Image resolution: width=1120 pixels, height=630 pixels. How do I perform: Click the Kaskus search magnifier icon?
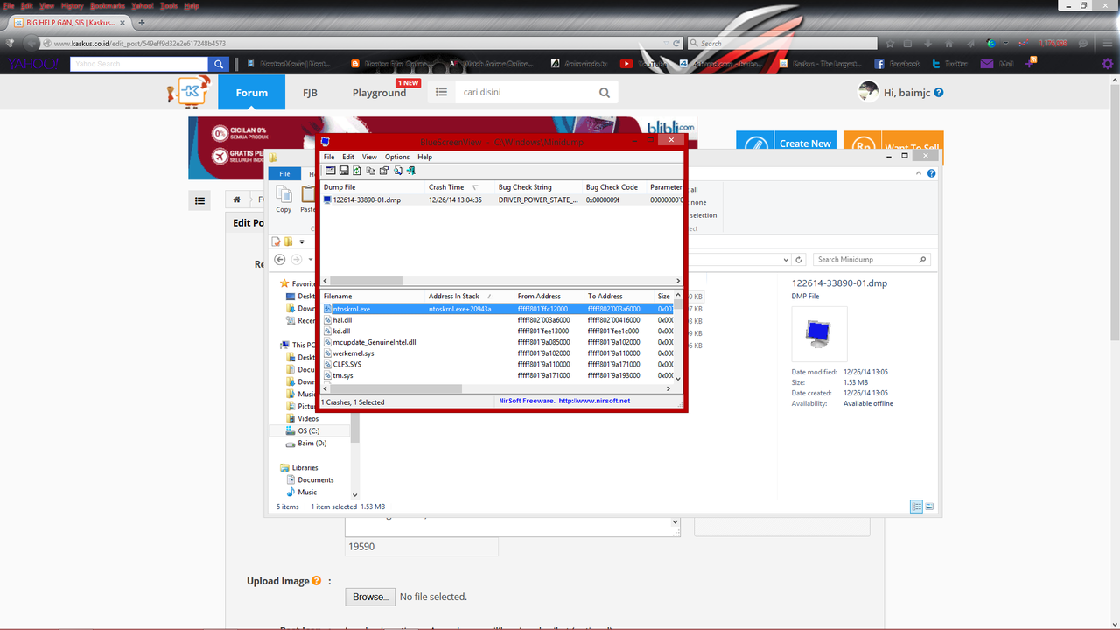tap(605, 92)
